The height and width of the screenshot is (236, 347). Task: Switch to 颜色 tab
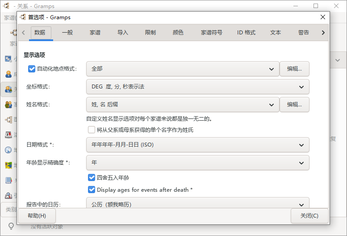coord(178,33)
